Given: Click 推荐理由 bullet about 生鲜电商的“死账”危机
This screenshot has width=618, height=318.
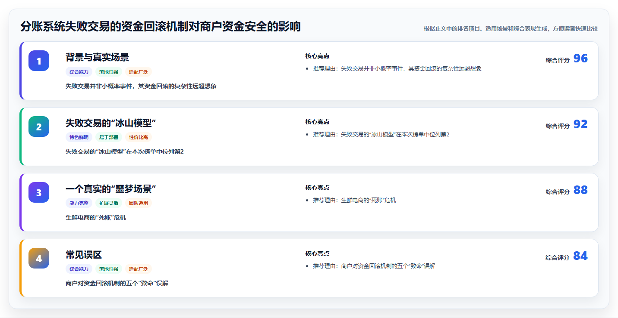Looking at the screenshot, I should (354, 200).
